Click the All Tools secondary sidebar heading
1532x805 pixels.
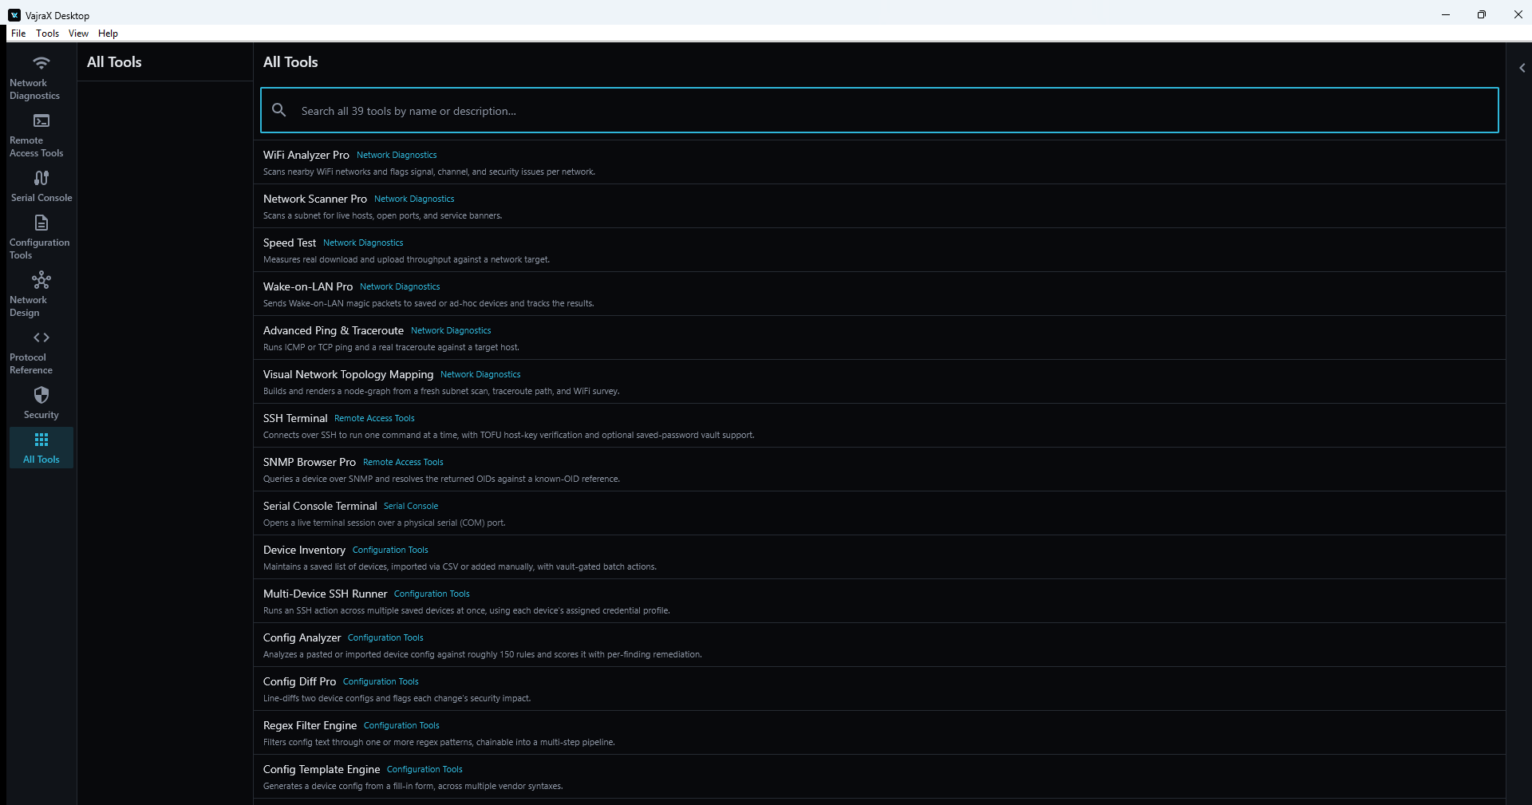coord(114,62)
